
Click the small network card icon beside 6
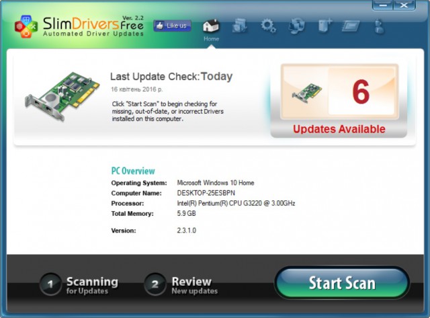(x=307, y=93)
